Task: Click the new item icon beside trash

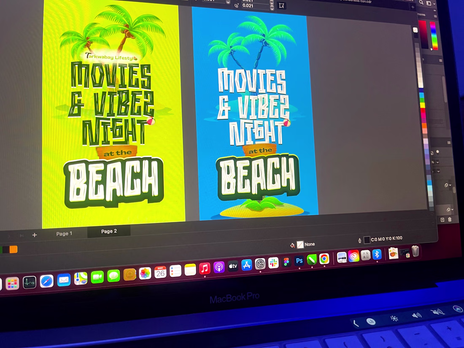Action: (442, 220)
